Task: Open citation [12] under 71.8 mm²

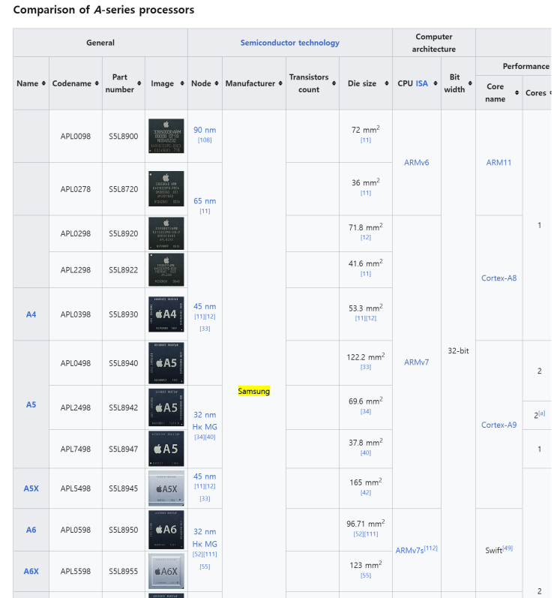Action: [366, 237]
